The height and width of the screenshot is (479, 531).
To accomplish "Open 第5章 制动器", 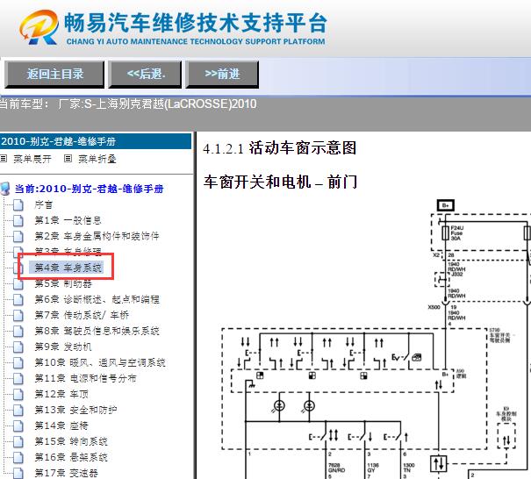I will click(63, 283).
